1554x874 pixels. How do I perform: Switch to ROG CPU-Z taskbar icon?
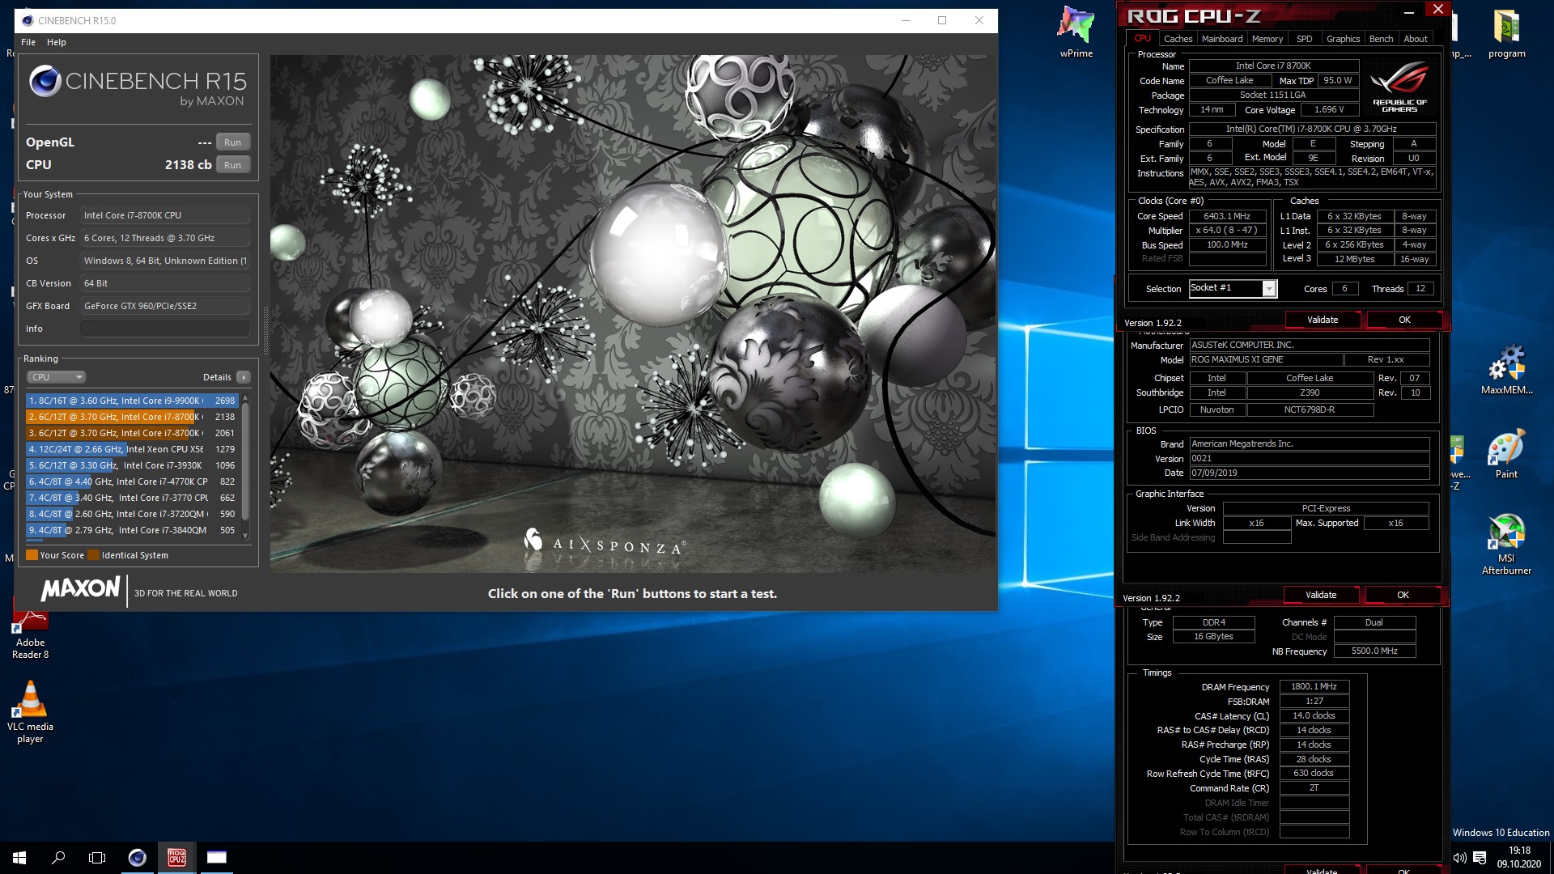pyautogui.click(x=176, y=858)
